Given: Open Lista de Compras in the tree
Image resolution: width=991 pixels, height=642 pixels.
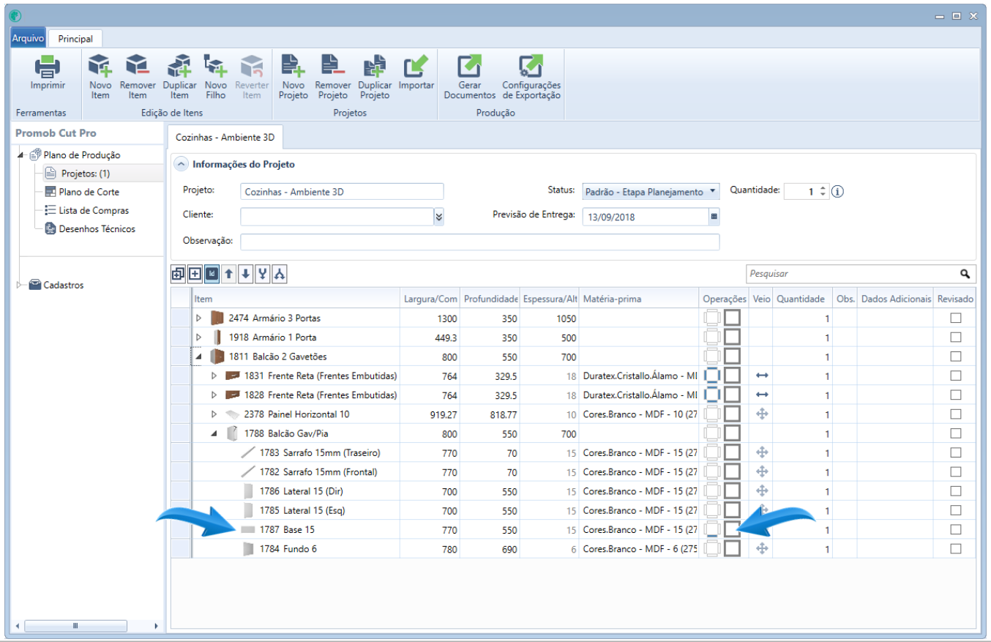Looking at the screenshot, I should pyautogui.click(x=94, y=210).
